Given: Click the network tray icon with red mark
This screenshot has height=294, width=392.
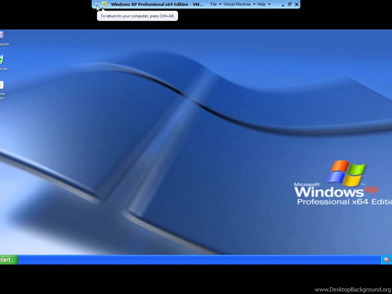Looking at the screenshot, I should pos(386,260).
